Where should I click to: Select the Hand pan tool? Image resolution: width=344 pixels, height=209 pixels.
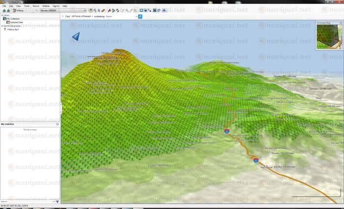point(90,10)
